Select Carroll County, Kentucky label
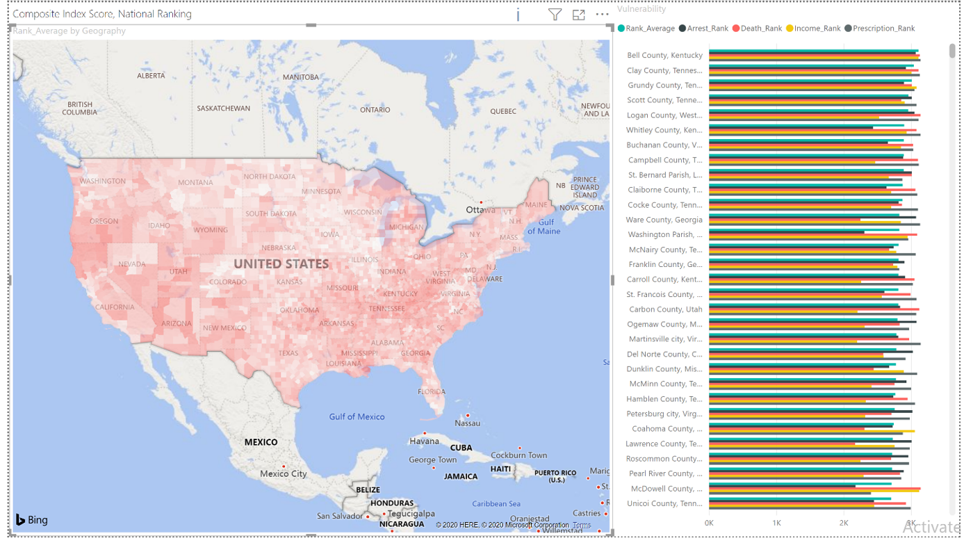The height and width of the screenshot is (552, 973). (664, 279)
